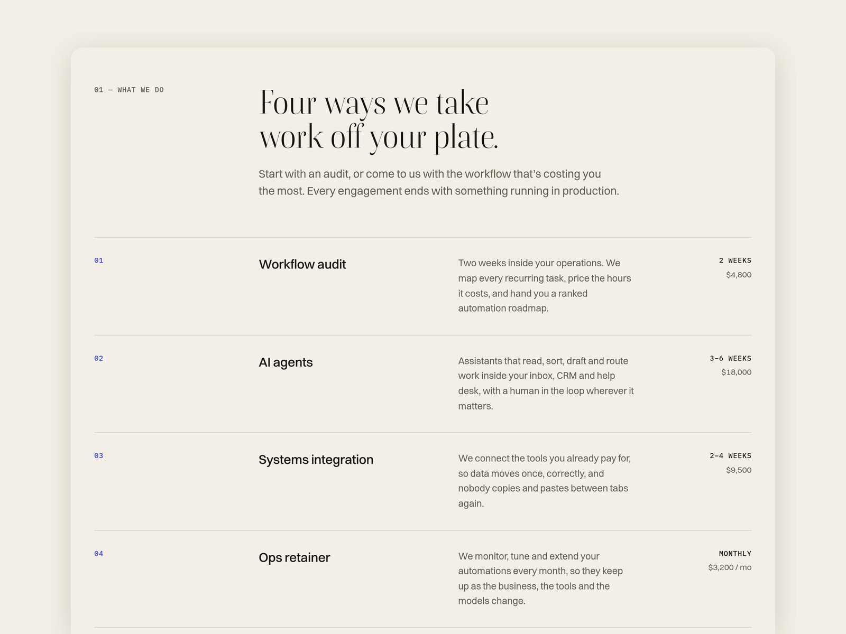846x634 pixels.
Task: Click the MONTHLY duration label
Action: 735,554
